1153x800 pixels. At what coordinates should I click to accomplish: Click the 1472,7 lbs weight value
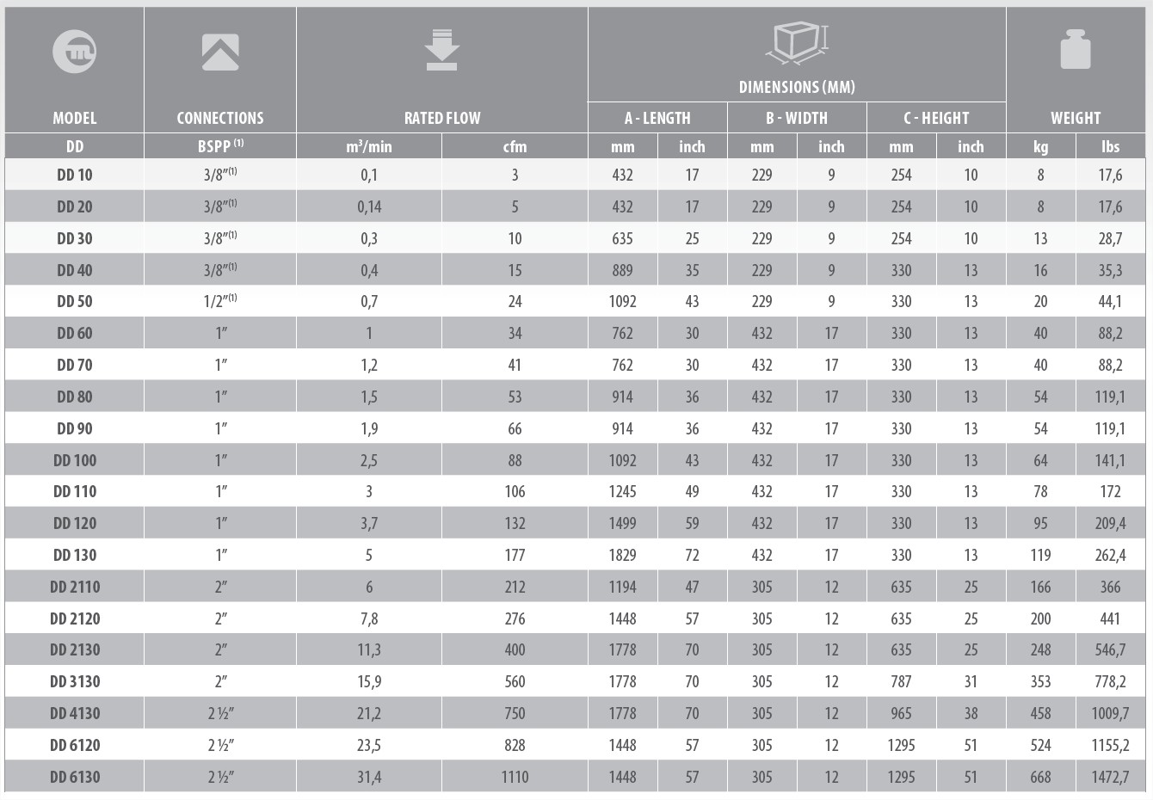click(1110, 777)
